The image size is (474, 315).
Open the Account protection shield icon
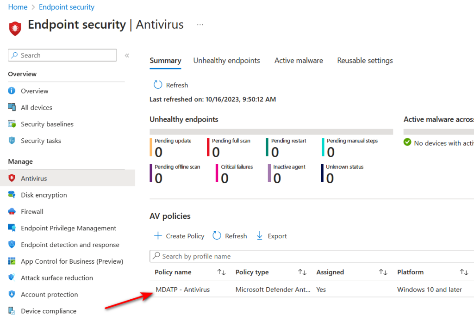(12, 294)
